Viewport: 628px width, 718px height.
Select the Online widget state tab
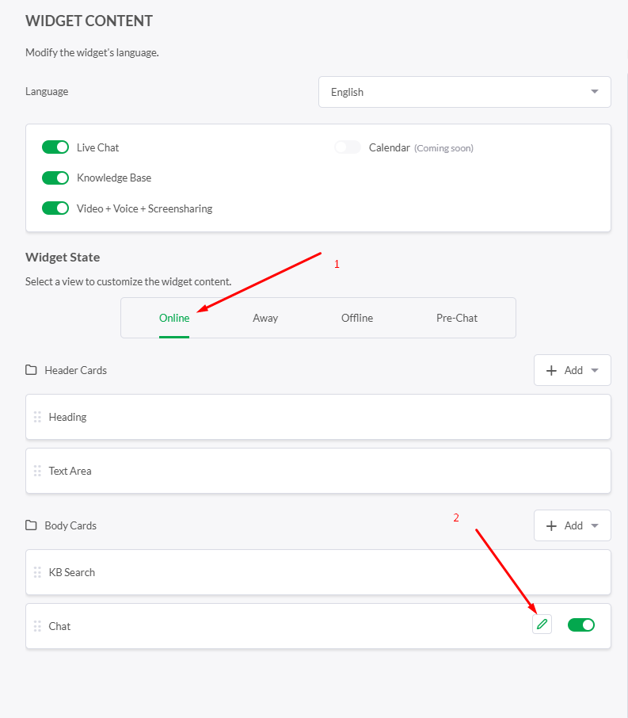click(174, 318)
